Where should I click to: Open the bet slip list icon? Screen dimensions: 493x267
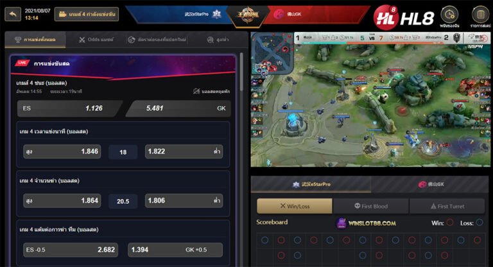(x=480, y=16)
